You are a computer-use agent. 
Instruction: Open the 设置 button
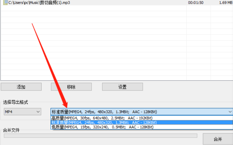122,87
